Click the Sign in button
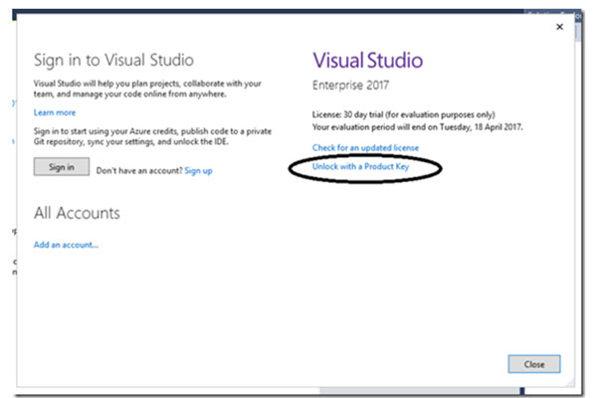The width and height of the screenshot is (597, 398). (62, 167)
